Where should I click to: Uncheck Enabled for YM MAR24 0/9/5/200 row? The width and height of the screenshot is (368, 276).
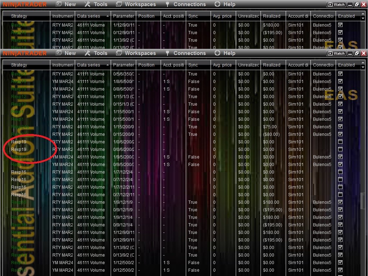340,164
